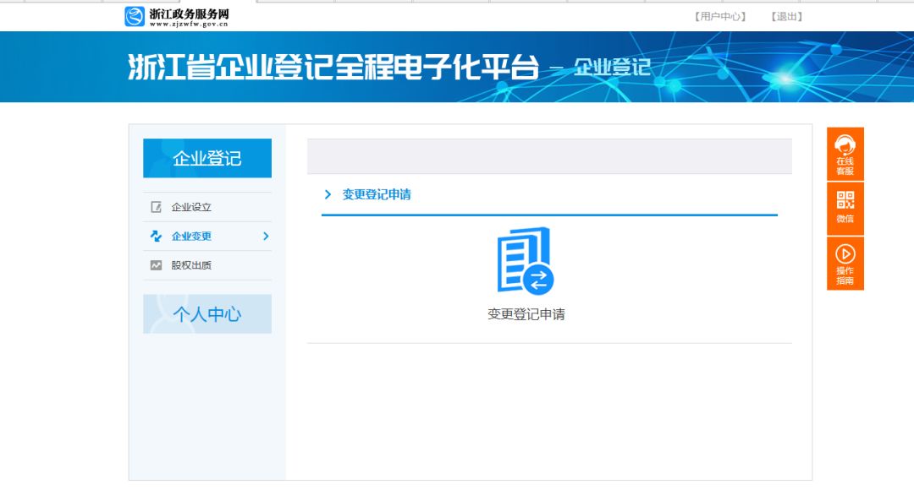This screenshot has height=490, width=914.
Task: Click the www.zjzwfw.gov.cn address text
Action: [189, 24]
